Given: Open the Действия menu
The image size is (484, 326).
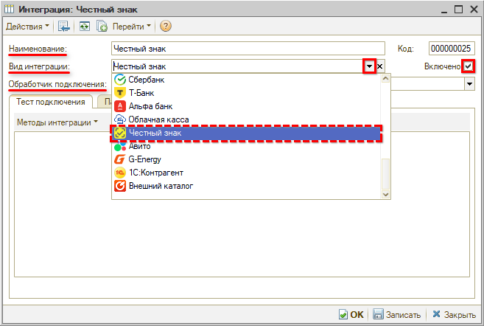Looking at the screenshot, I should [28, 27].
